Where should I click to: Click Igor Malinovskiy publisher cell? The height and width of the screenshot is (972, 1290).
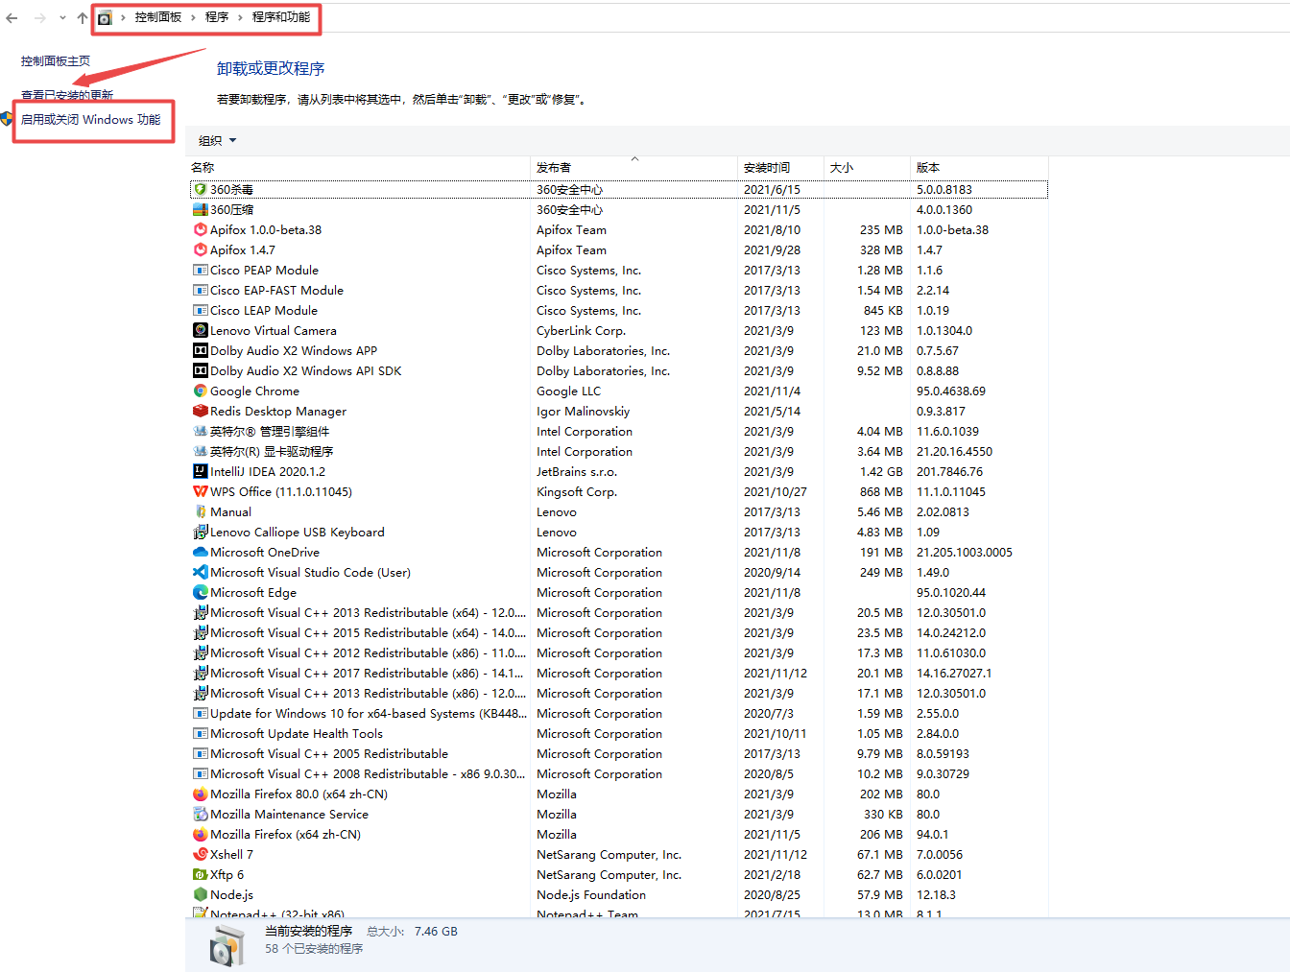(x=584, y=411)
